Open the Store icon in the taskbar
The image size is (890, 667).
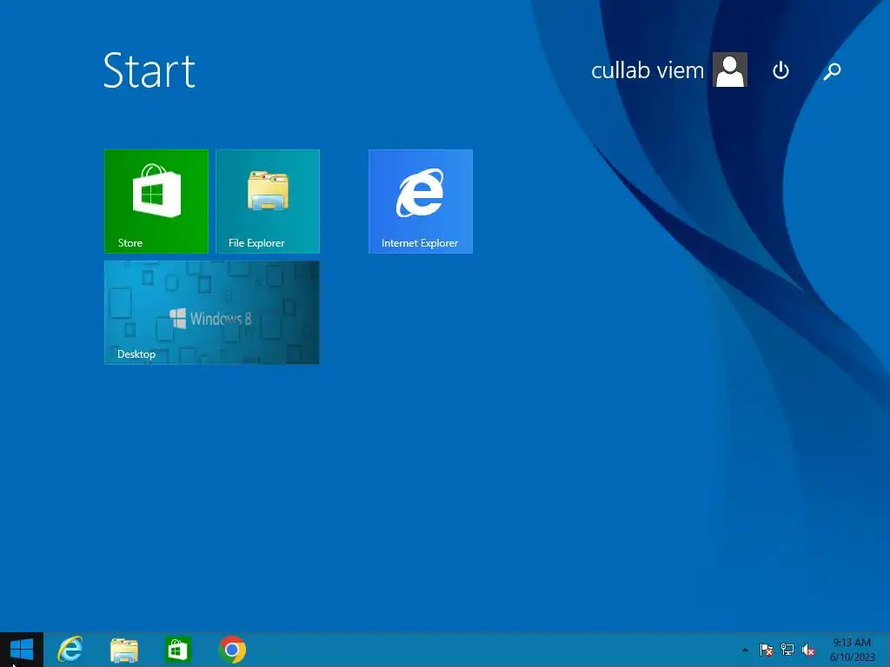pyautogui.click(x=177, y=650)
